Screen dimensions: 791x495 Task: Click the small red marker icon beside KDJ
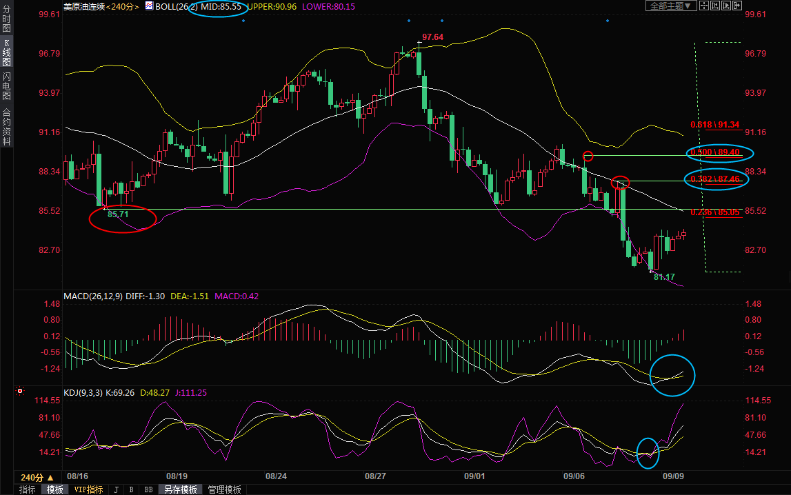pos(20,392)
